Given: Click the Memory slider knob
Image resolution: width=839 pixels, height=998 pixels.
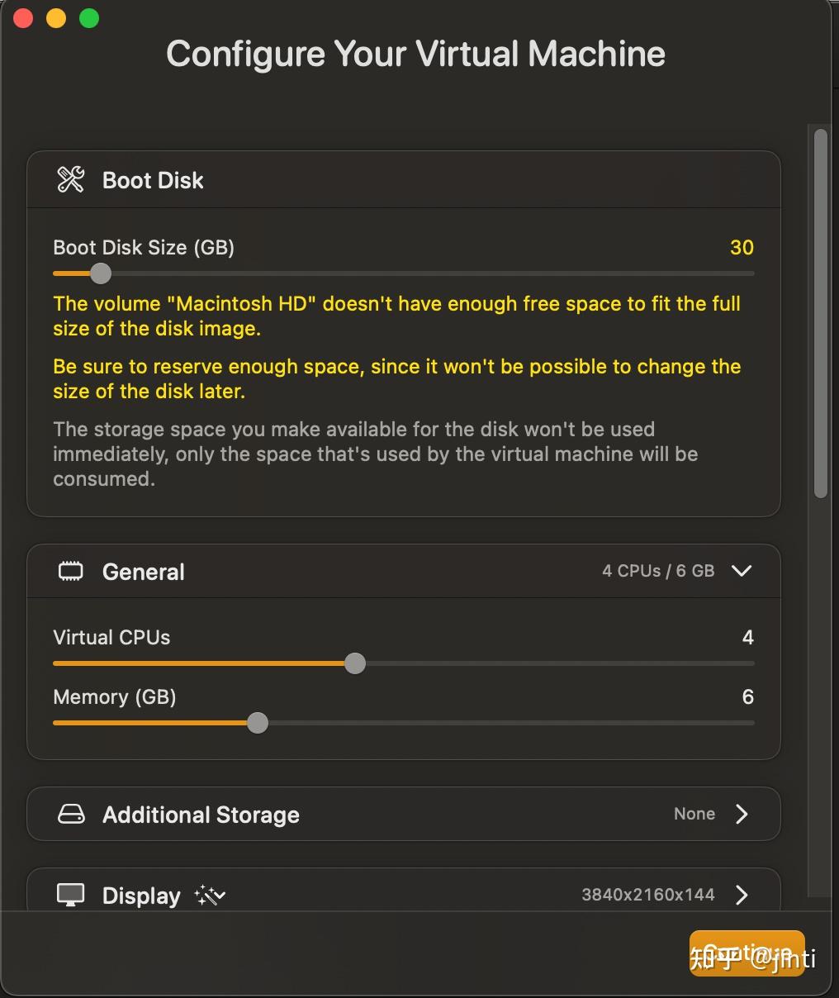Looking at the screenshot, I should (x=258, y=723).
